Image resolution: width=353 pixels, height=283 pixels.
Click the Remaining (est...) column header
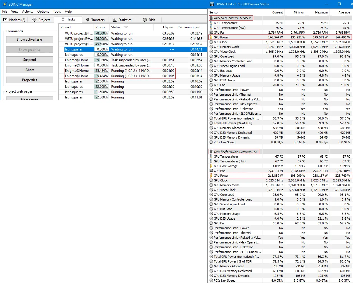[x=190, y=27]
